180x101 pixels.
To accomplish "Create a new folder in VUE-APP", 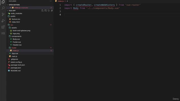I will pos(46,11).
